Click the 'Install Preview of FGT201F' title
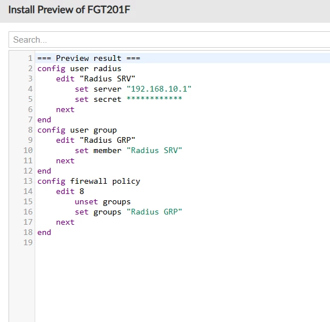The width and height of the screenshot is (330, 322). click(x=69, y=10)
